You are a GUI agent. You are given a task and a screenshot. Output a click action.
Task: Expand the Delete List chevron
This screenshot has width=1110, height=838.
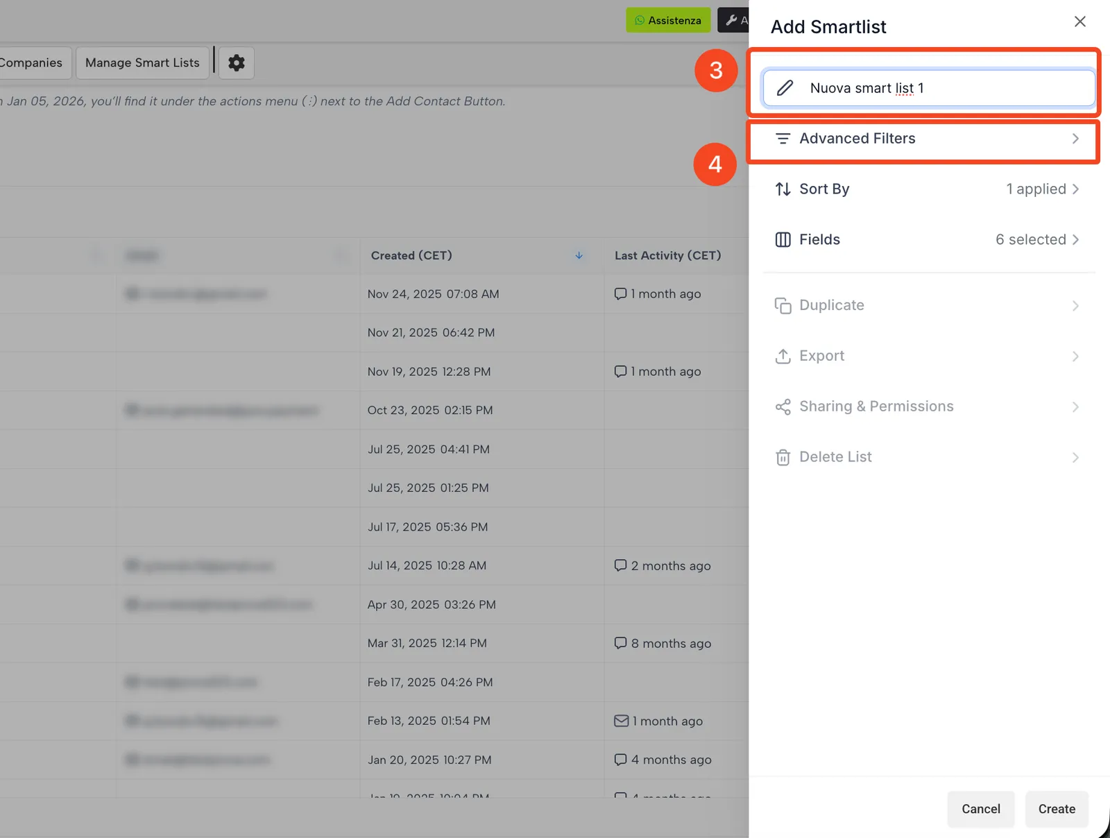pyautogui.click(x=1075, y=458)
